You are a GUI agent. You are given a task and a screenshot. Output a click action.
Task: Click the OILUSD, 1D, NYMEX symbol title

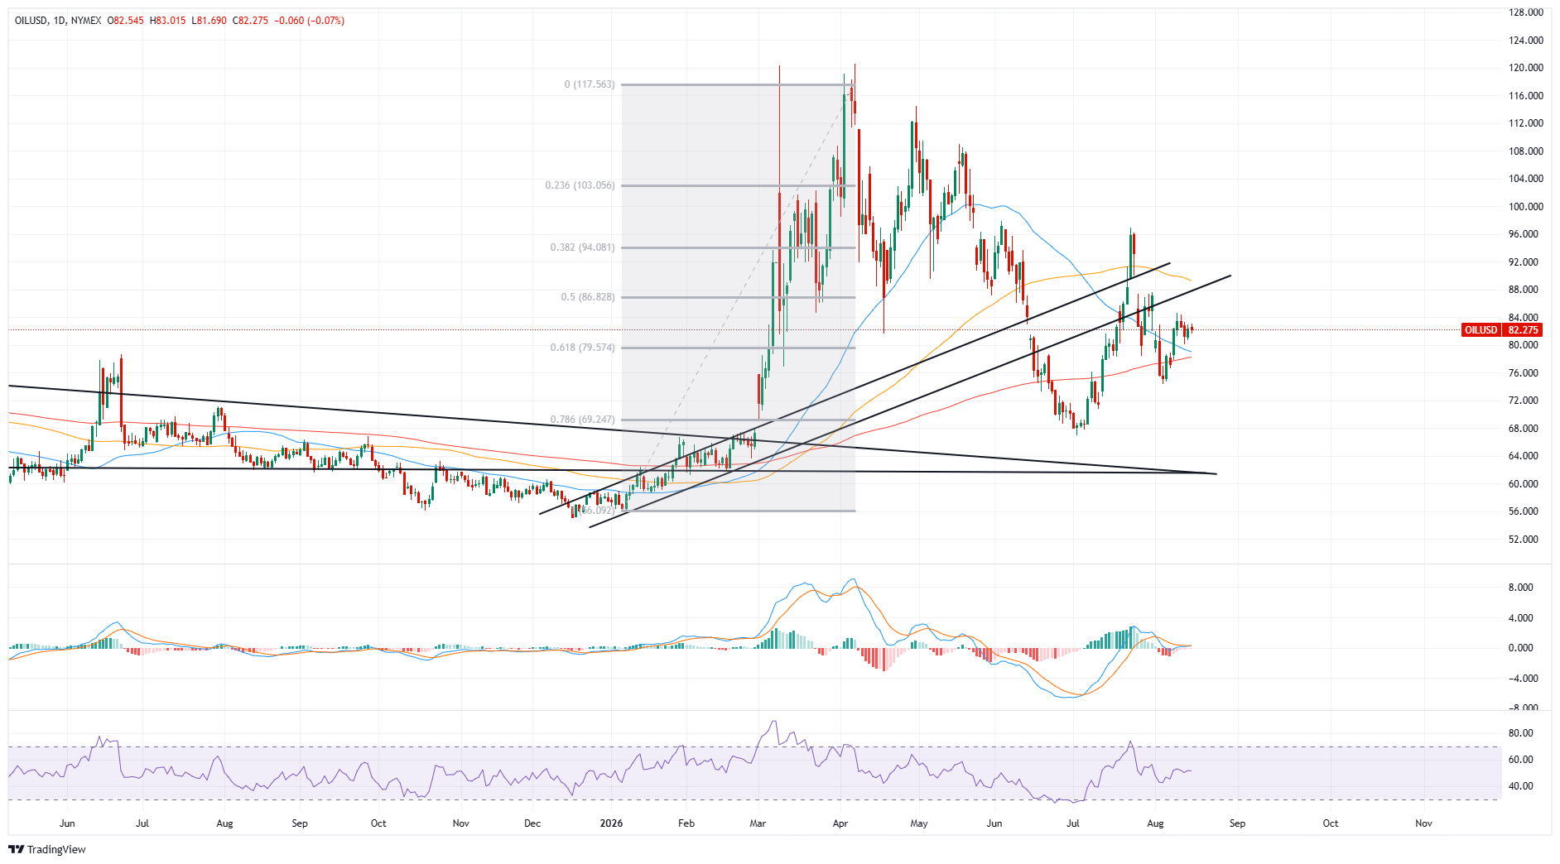tap(58, 21)
